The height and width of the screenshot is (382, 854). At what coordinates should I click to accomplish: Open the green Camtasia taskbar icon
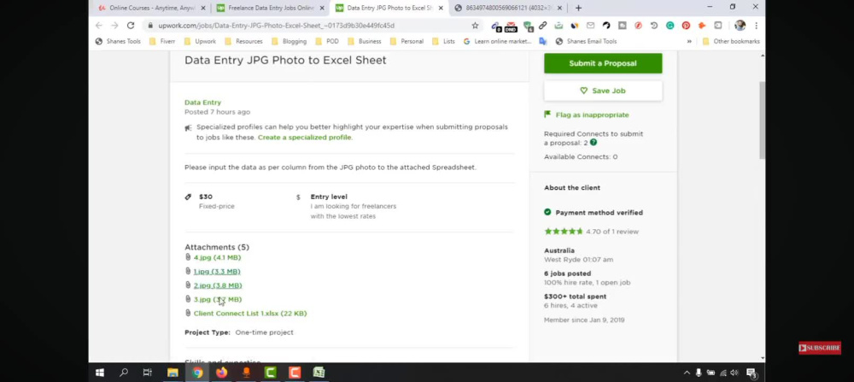(x=270, y=373)
